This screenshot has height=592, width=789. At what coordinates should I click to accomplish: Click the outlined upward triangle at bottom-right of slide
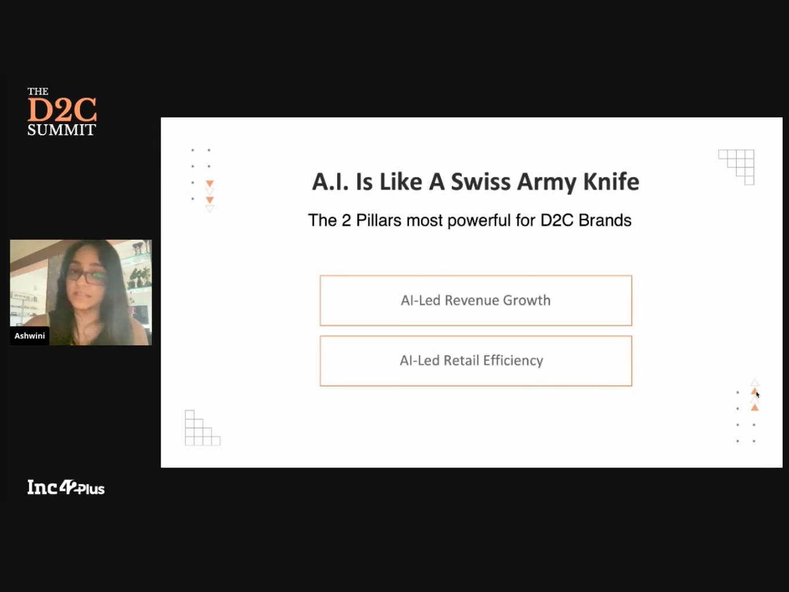754,382
